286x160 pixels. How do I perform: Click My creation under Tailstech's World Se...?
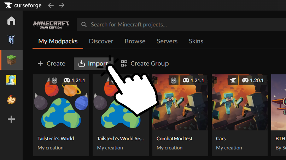click(110, 148)
